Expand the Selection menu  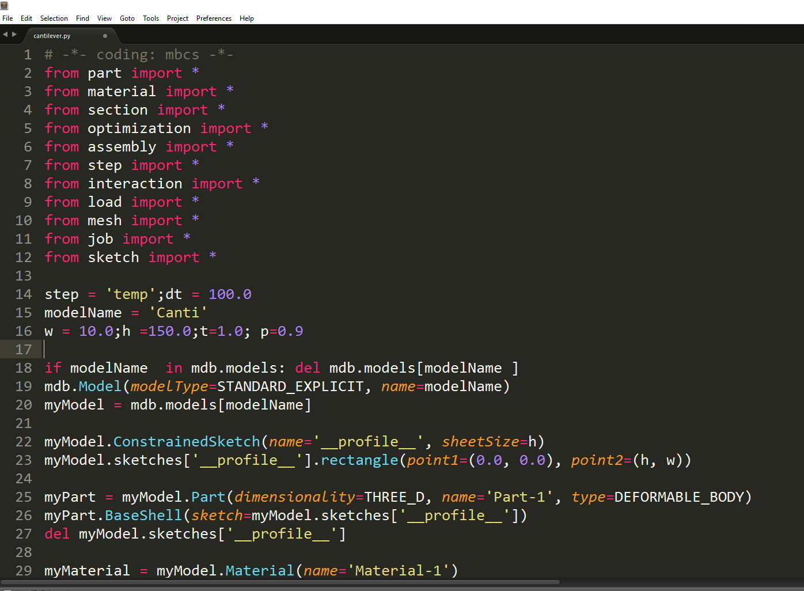click(x=54, y=18)
